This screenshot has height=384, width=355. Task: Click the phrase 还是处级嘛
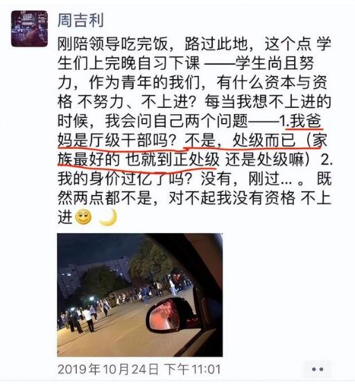click(264, 160)
